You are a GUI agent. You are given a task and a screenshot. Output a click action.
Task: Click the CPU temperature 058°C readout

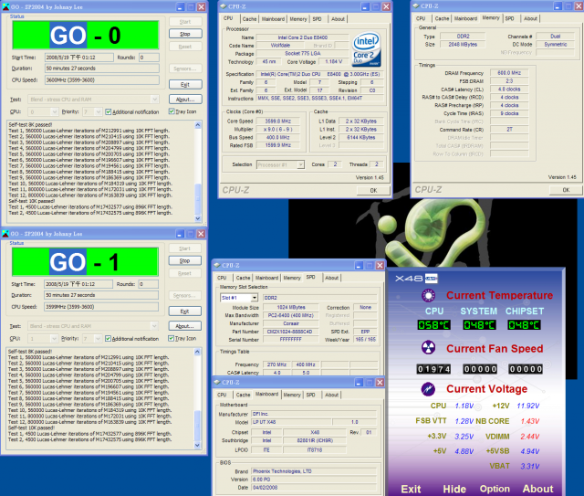tap(434, 325)
